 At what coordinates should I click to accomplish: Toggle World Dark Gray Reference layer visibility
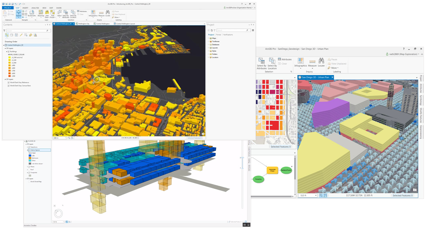tap(9, 83)
